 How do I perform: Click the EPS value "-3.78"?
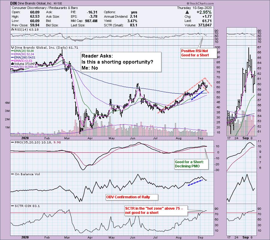pyautogui.click(x=93, y=16)
